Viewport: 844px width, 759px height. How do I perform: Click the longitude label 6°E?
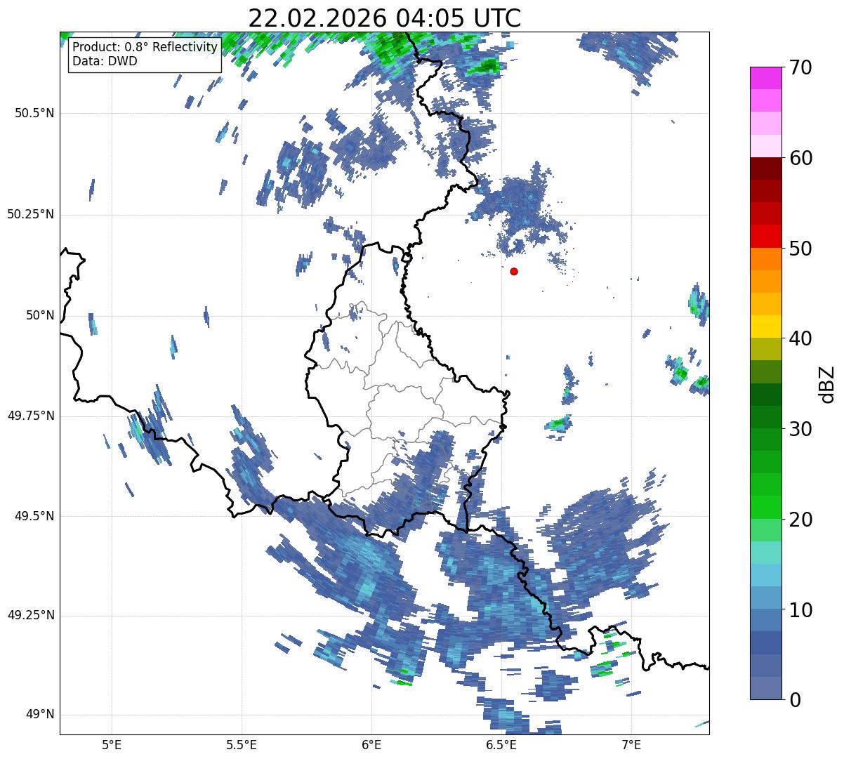(371, 744)
